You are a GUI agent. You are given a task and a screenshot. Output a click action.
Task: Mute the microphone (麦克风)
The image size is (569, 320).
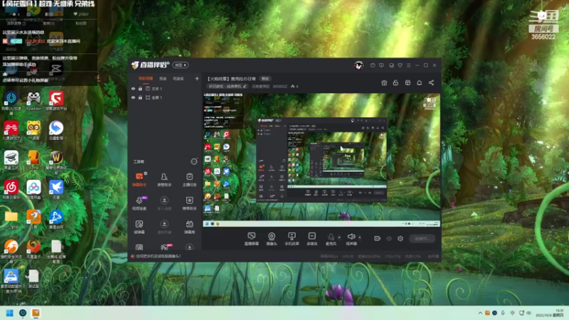[331, 239]
